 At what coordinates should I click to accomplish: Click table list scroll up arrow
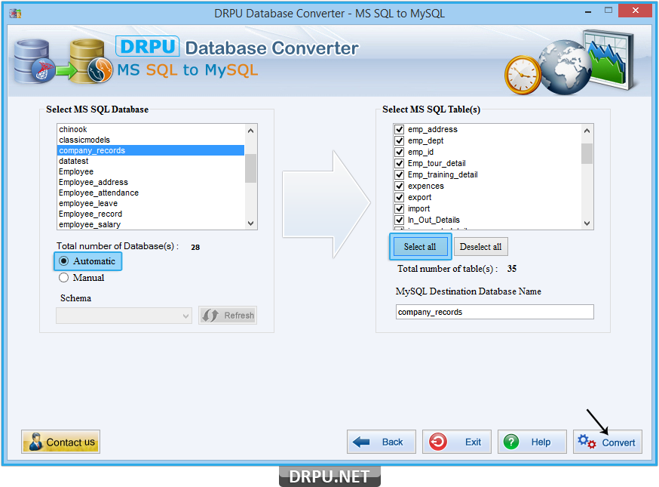[x=587, y=131]
